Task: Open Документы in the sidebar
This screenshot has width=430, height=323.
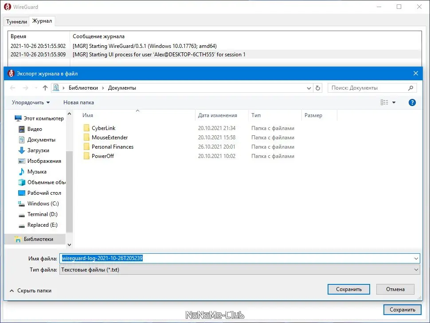Action: pos(37,140)
